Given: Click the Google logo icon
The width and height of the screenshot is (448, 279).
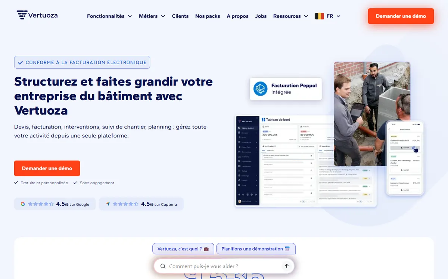Looking at the screenshot, I should pyautogui.click(x=23, y=204).
